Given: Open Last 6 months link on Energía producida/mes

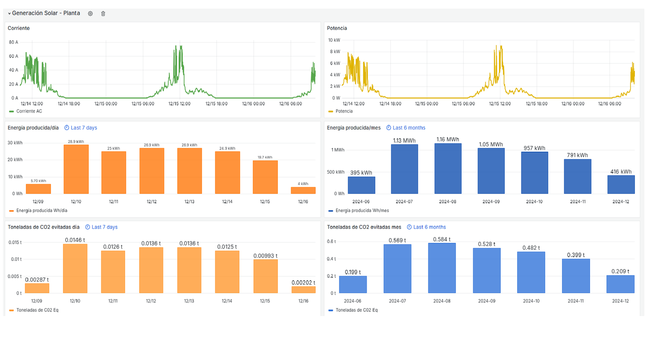Looking at the screenshot, I should tap(409, 128).
